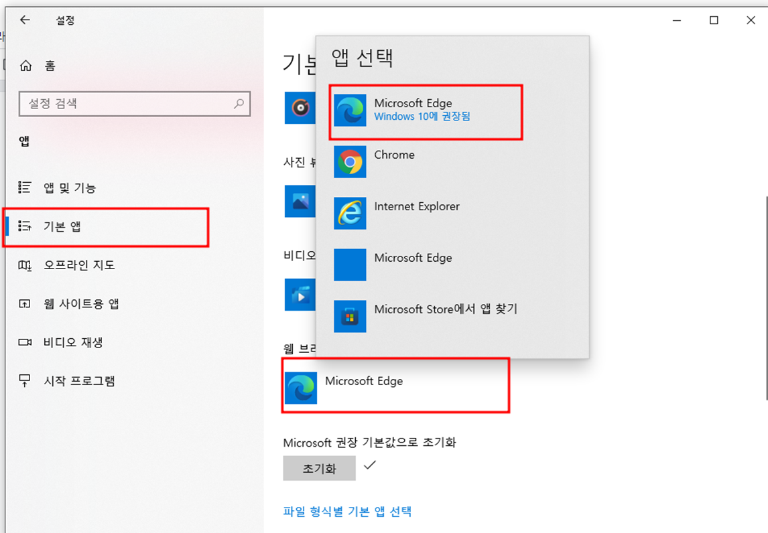Click Microsoft Store에서 앱 찾기
The image size is (768, 533).
(x=446, y=309)
